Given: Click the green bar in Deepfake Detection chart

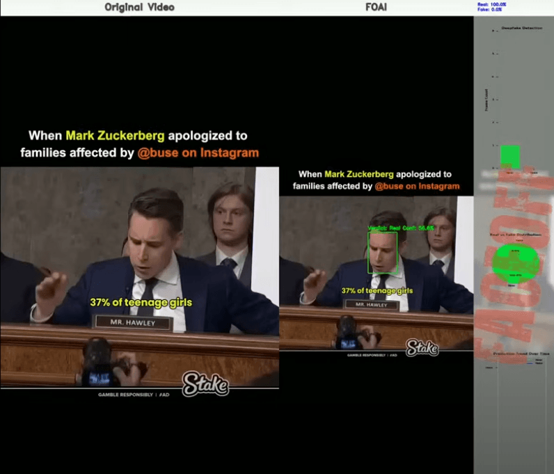Looking at the screenshot, I should point(510,157).
